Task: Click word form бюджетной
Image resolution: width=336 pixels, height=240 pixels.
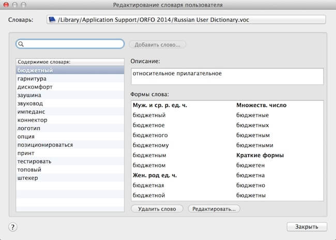Action: pos(149,196)
